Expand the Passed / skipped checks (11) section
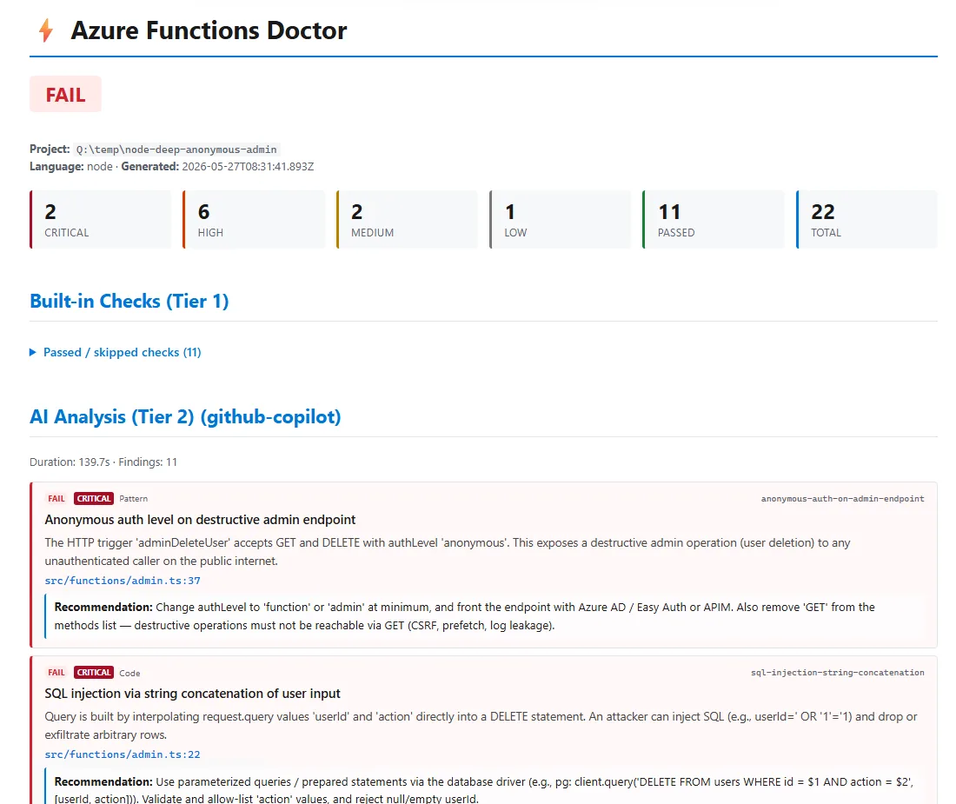This screenshot has height=804, width=956. point(116,352)
